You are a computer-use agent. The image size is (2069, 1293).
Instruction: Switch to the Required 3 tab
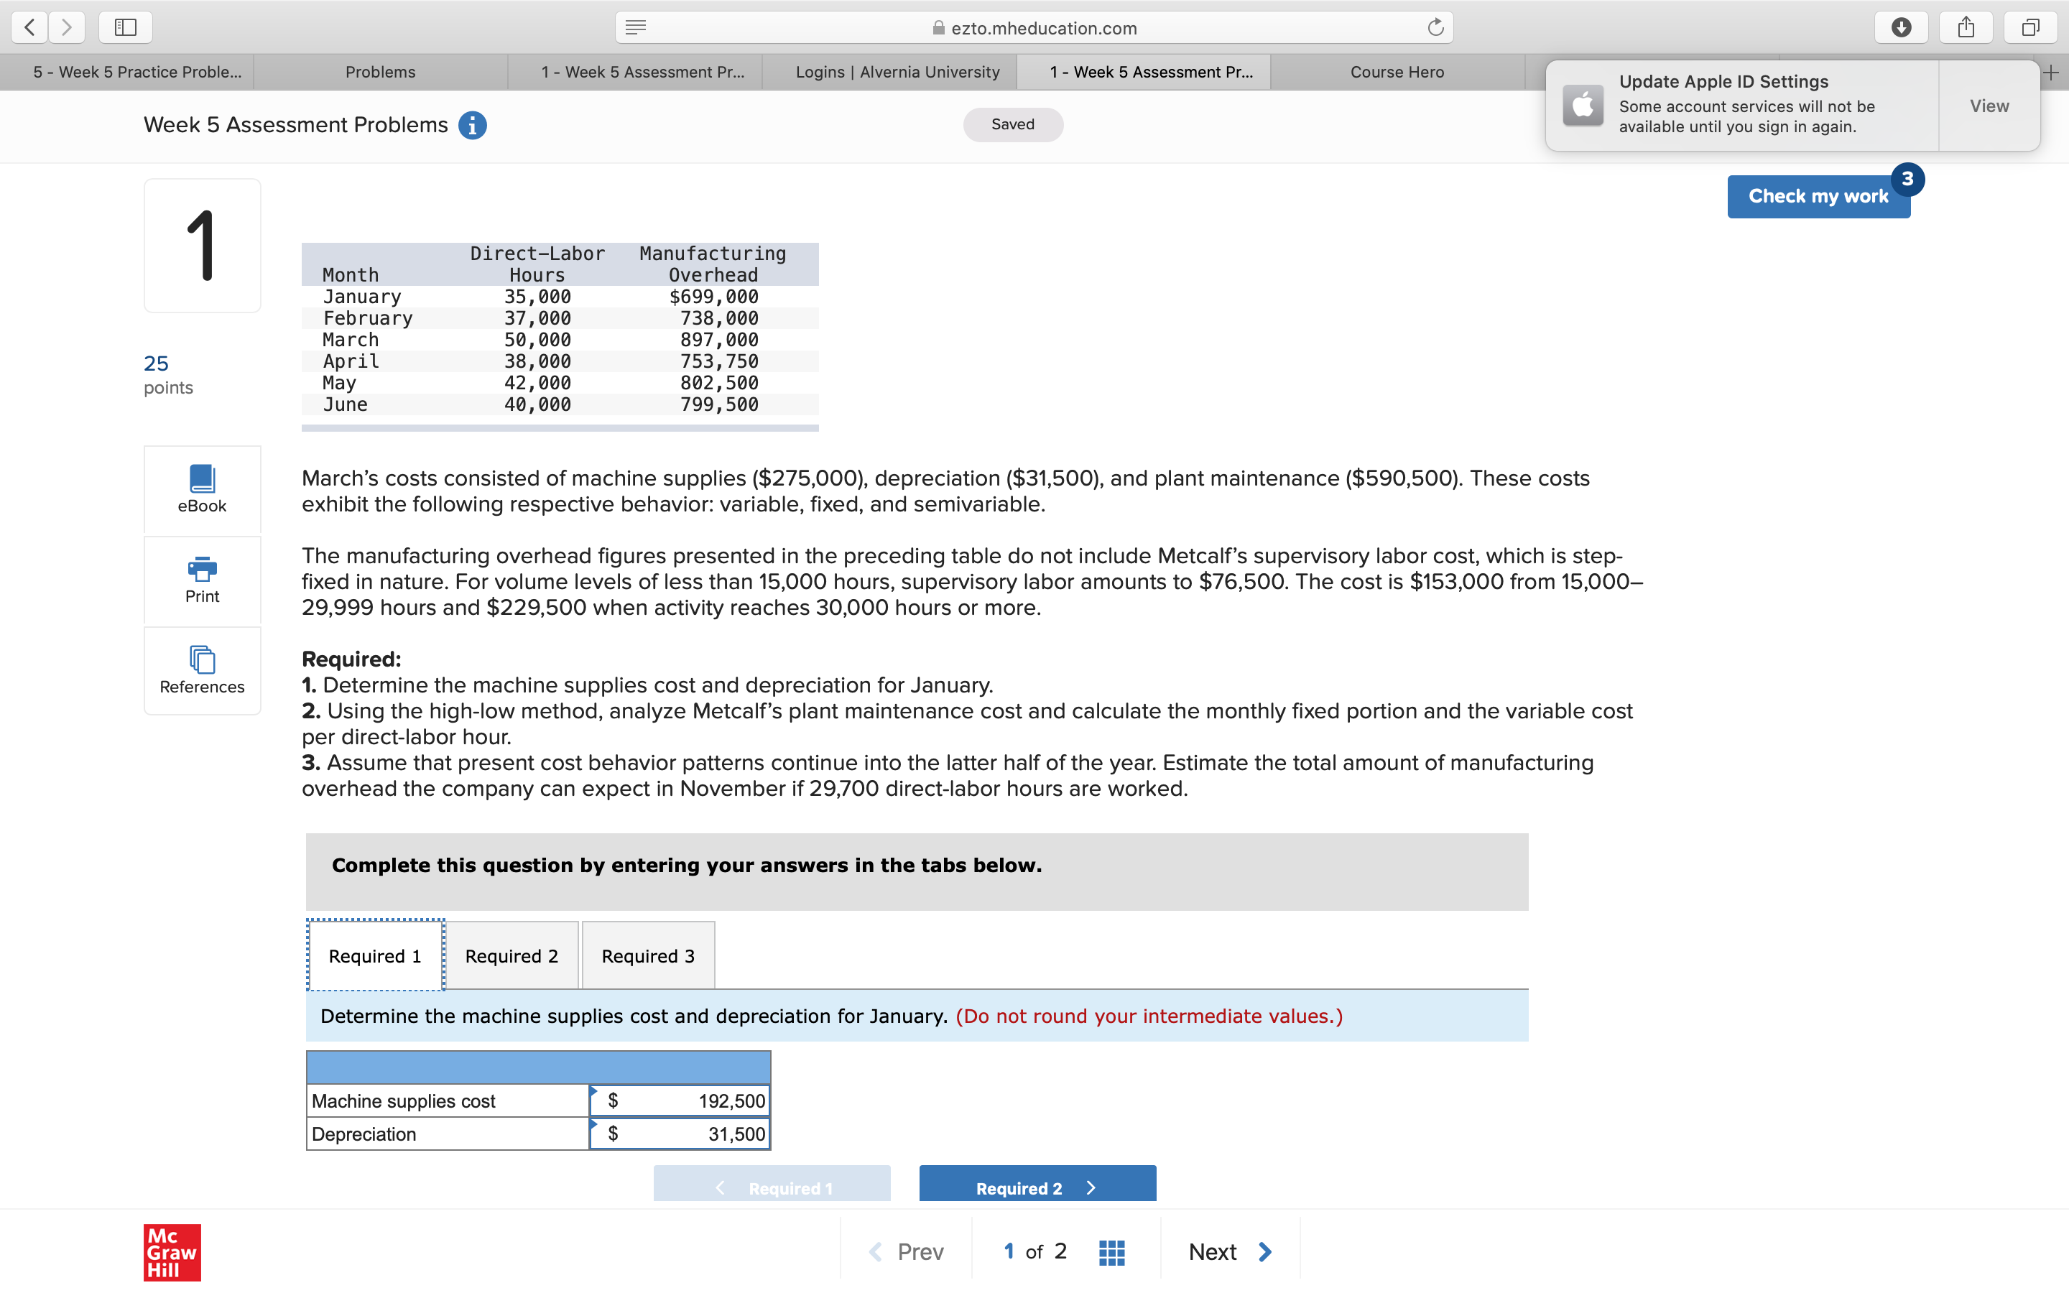[647, 955]
